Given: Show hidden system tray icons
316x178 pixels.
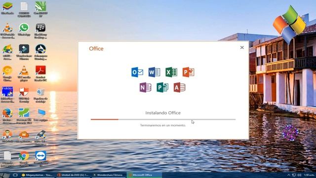Looking at the screenshot, I should coord(288,175).
